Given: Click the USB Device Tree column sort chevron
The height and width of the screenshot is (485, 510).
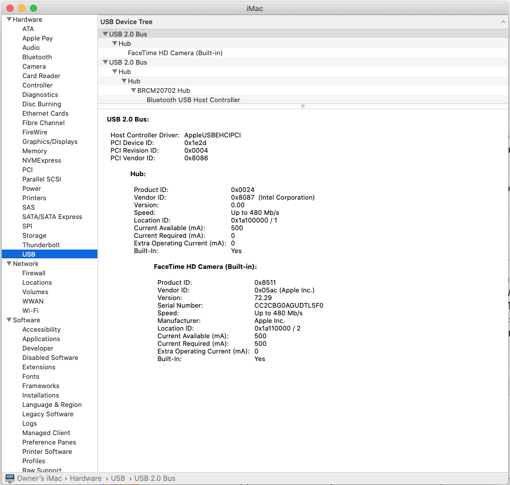Looking at the screenshot, I should coord(503,22).
